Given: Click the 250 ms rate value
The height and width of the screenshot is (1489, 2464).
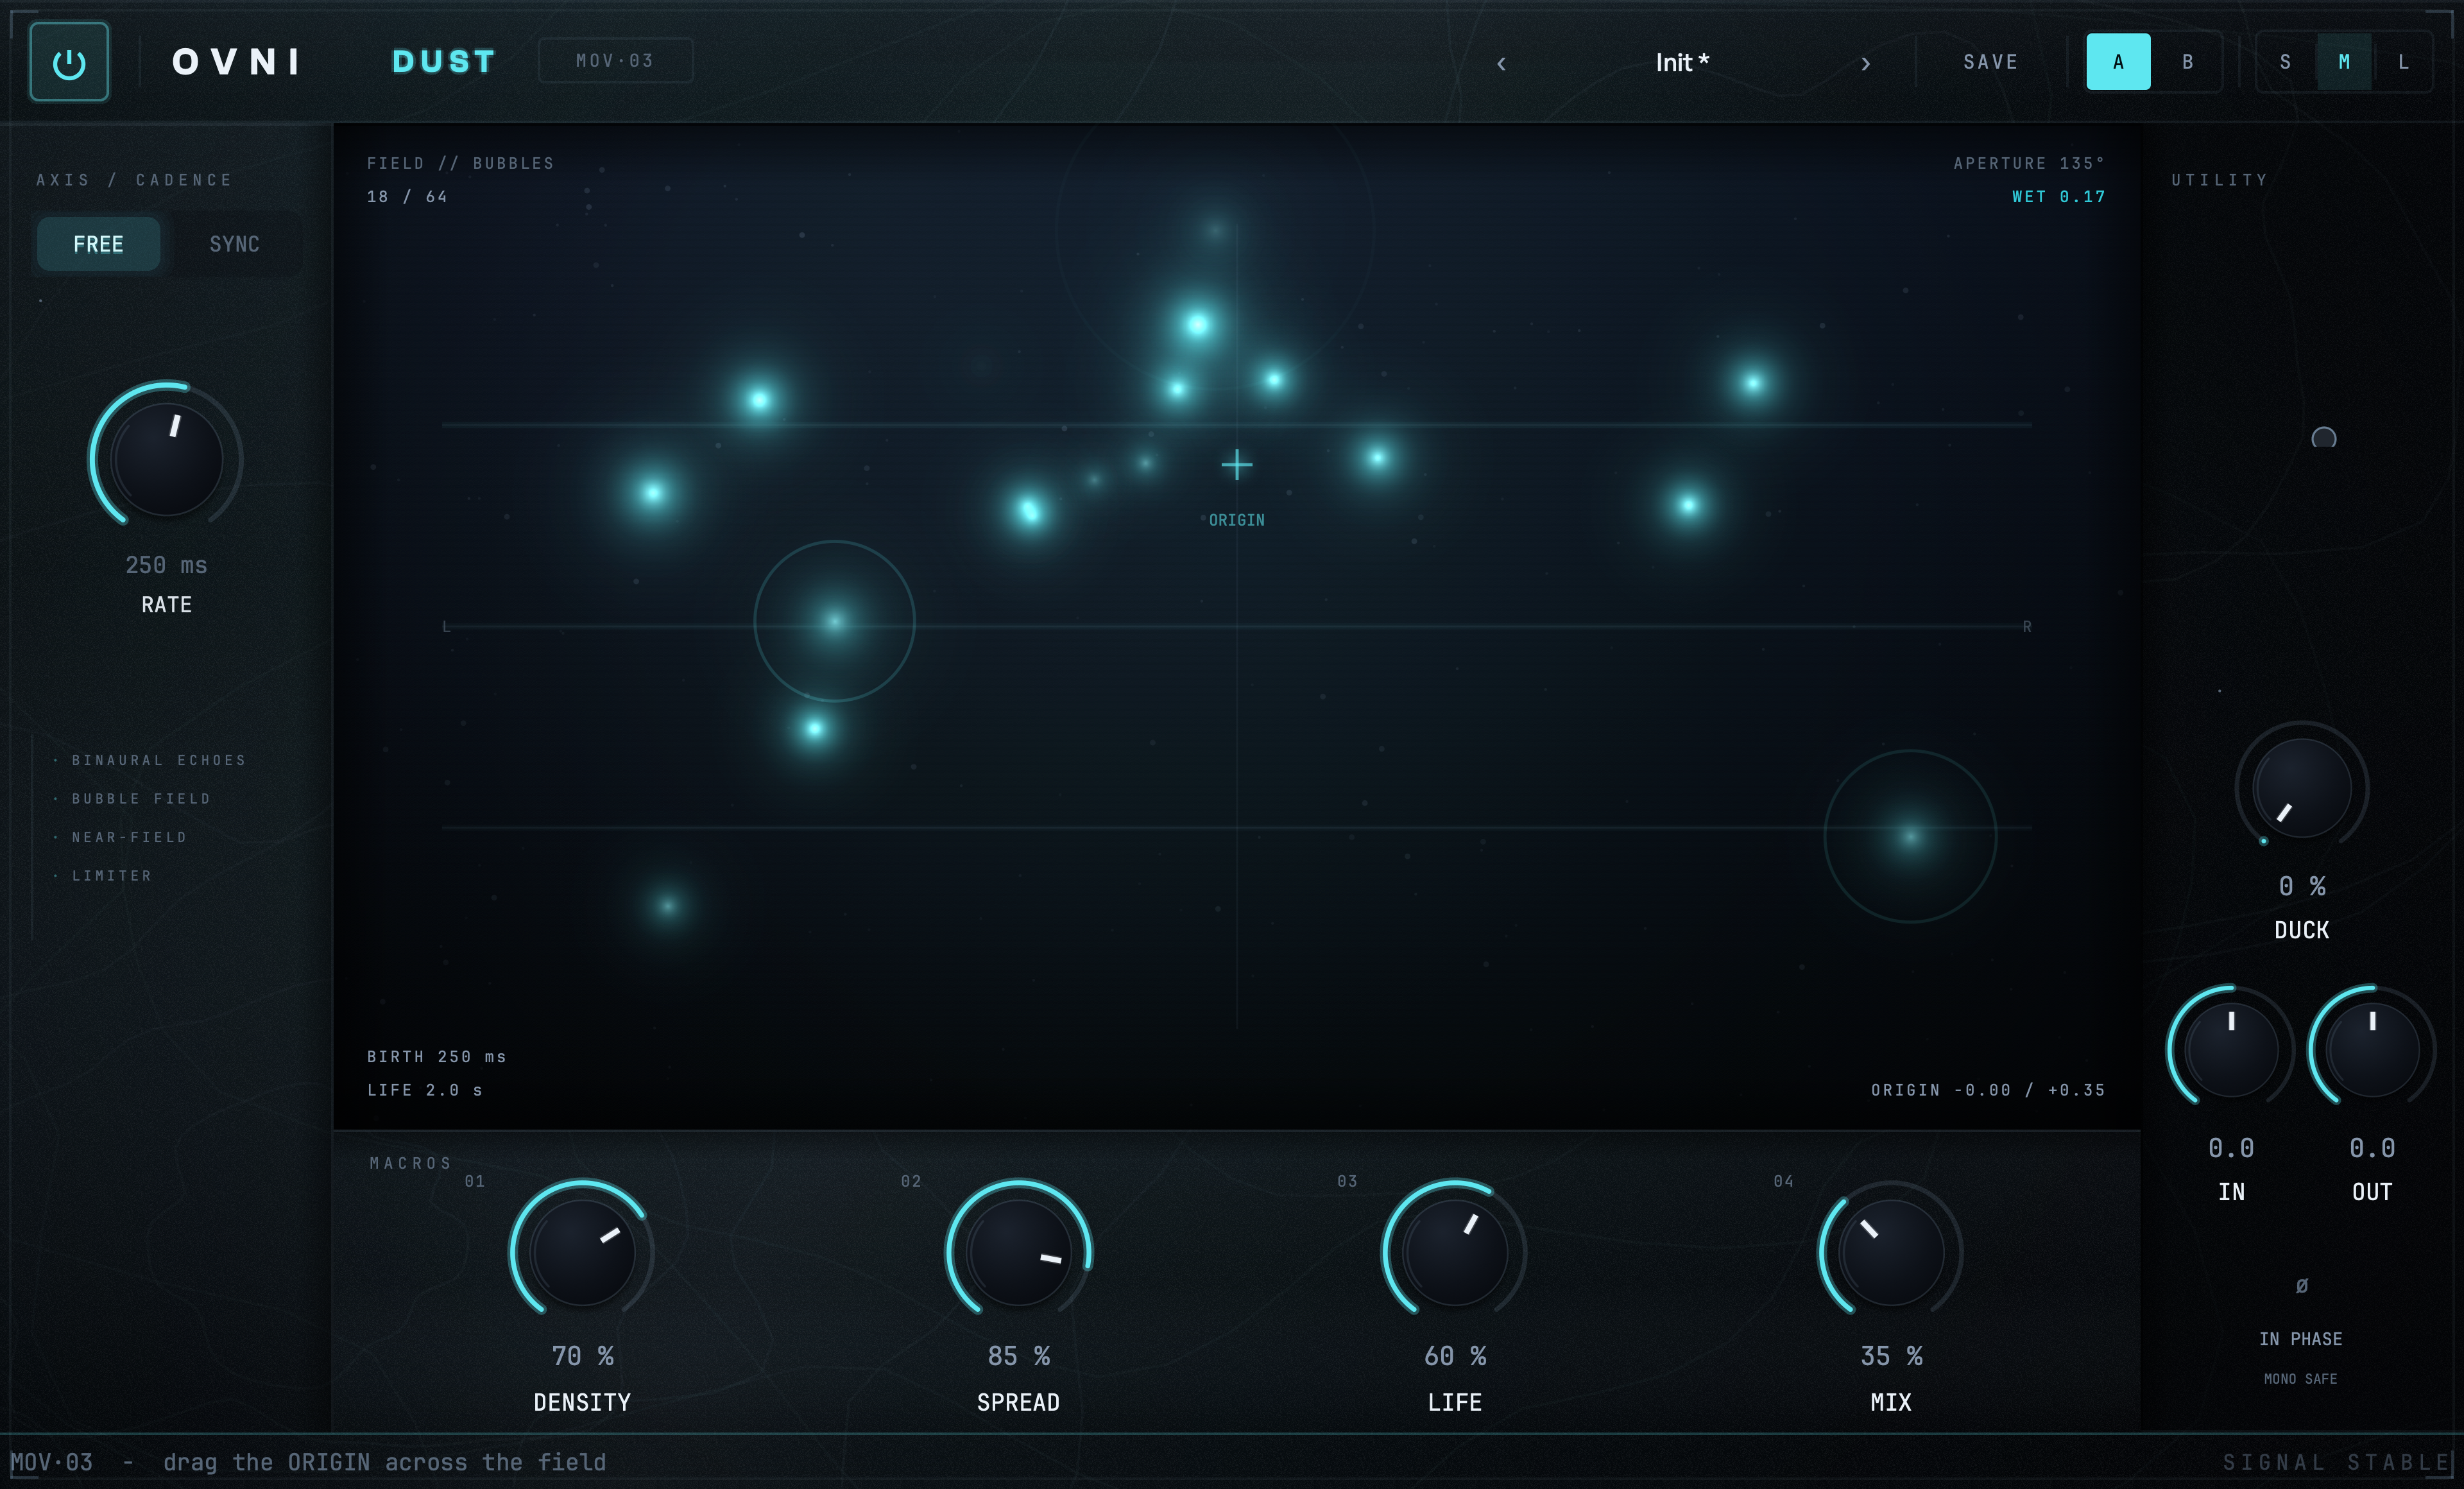Looking at the screenshot, I should click(166, 566).
